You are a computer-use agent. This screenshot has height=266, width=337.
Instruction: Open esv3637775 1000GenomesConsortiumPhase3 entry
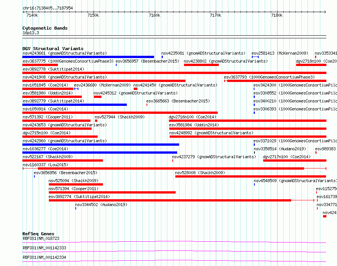point(68,61)
